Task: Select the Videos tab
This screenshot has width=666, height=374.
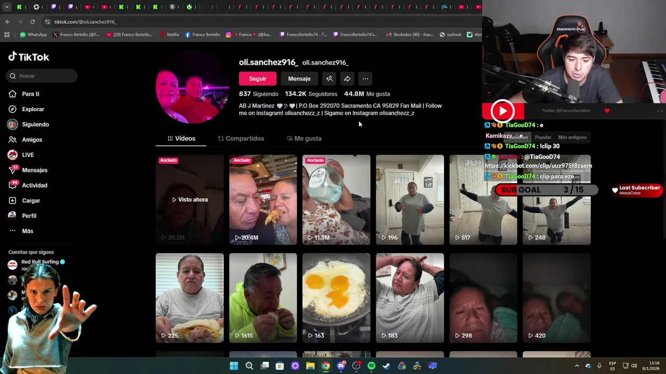Action: 181,139
